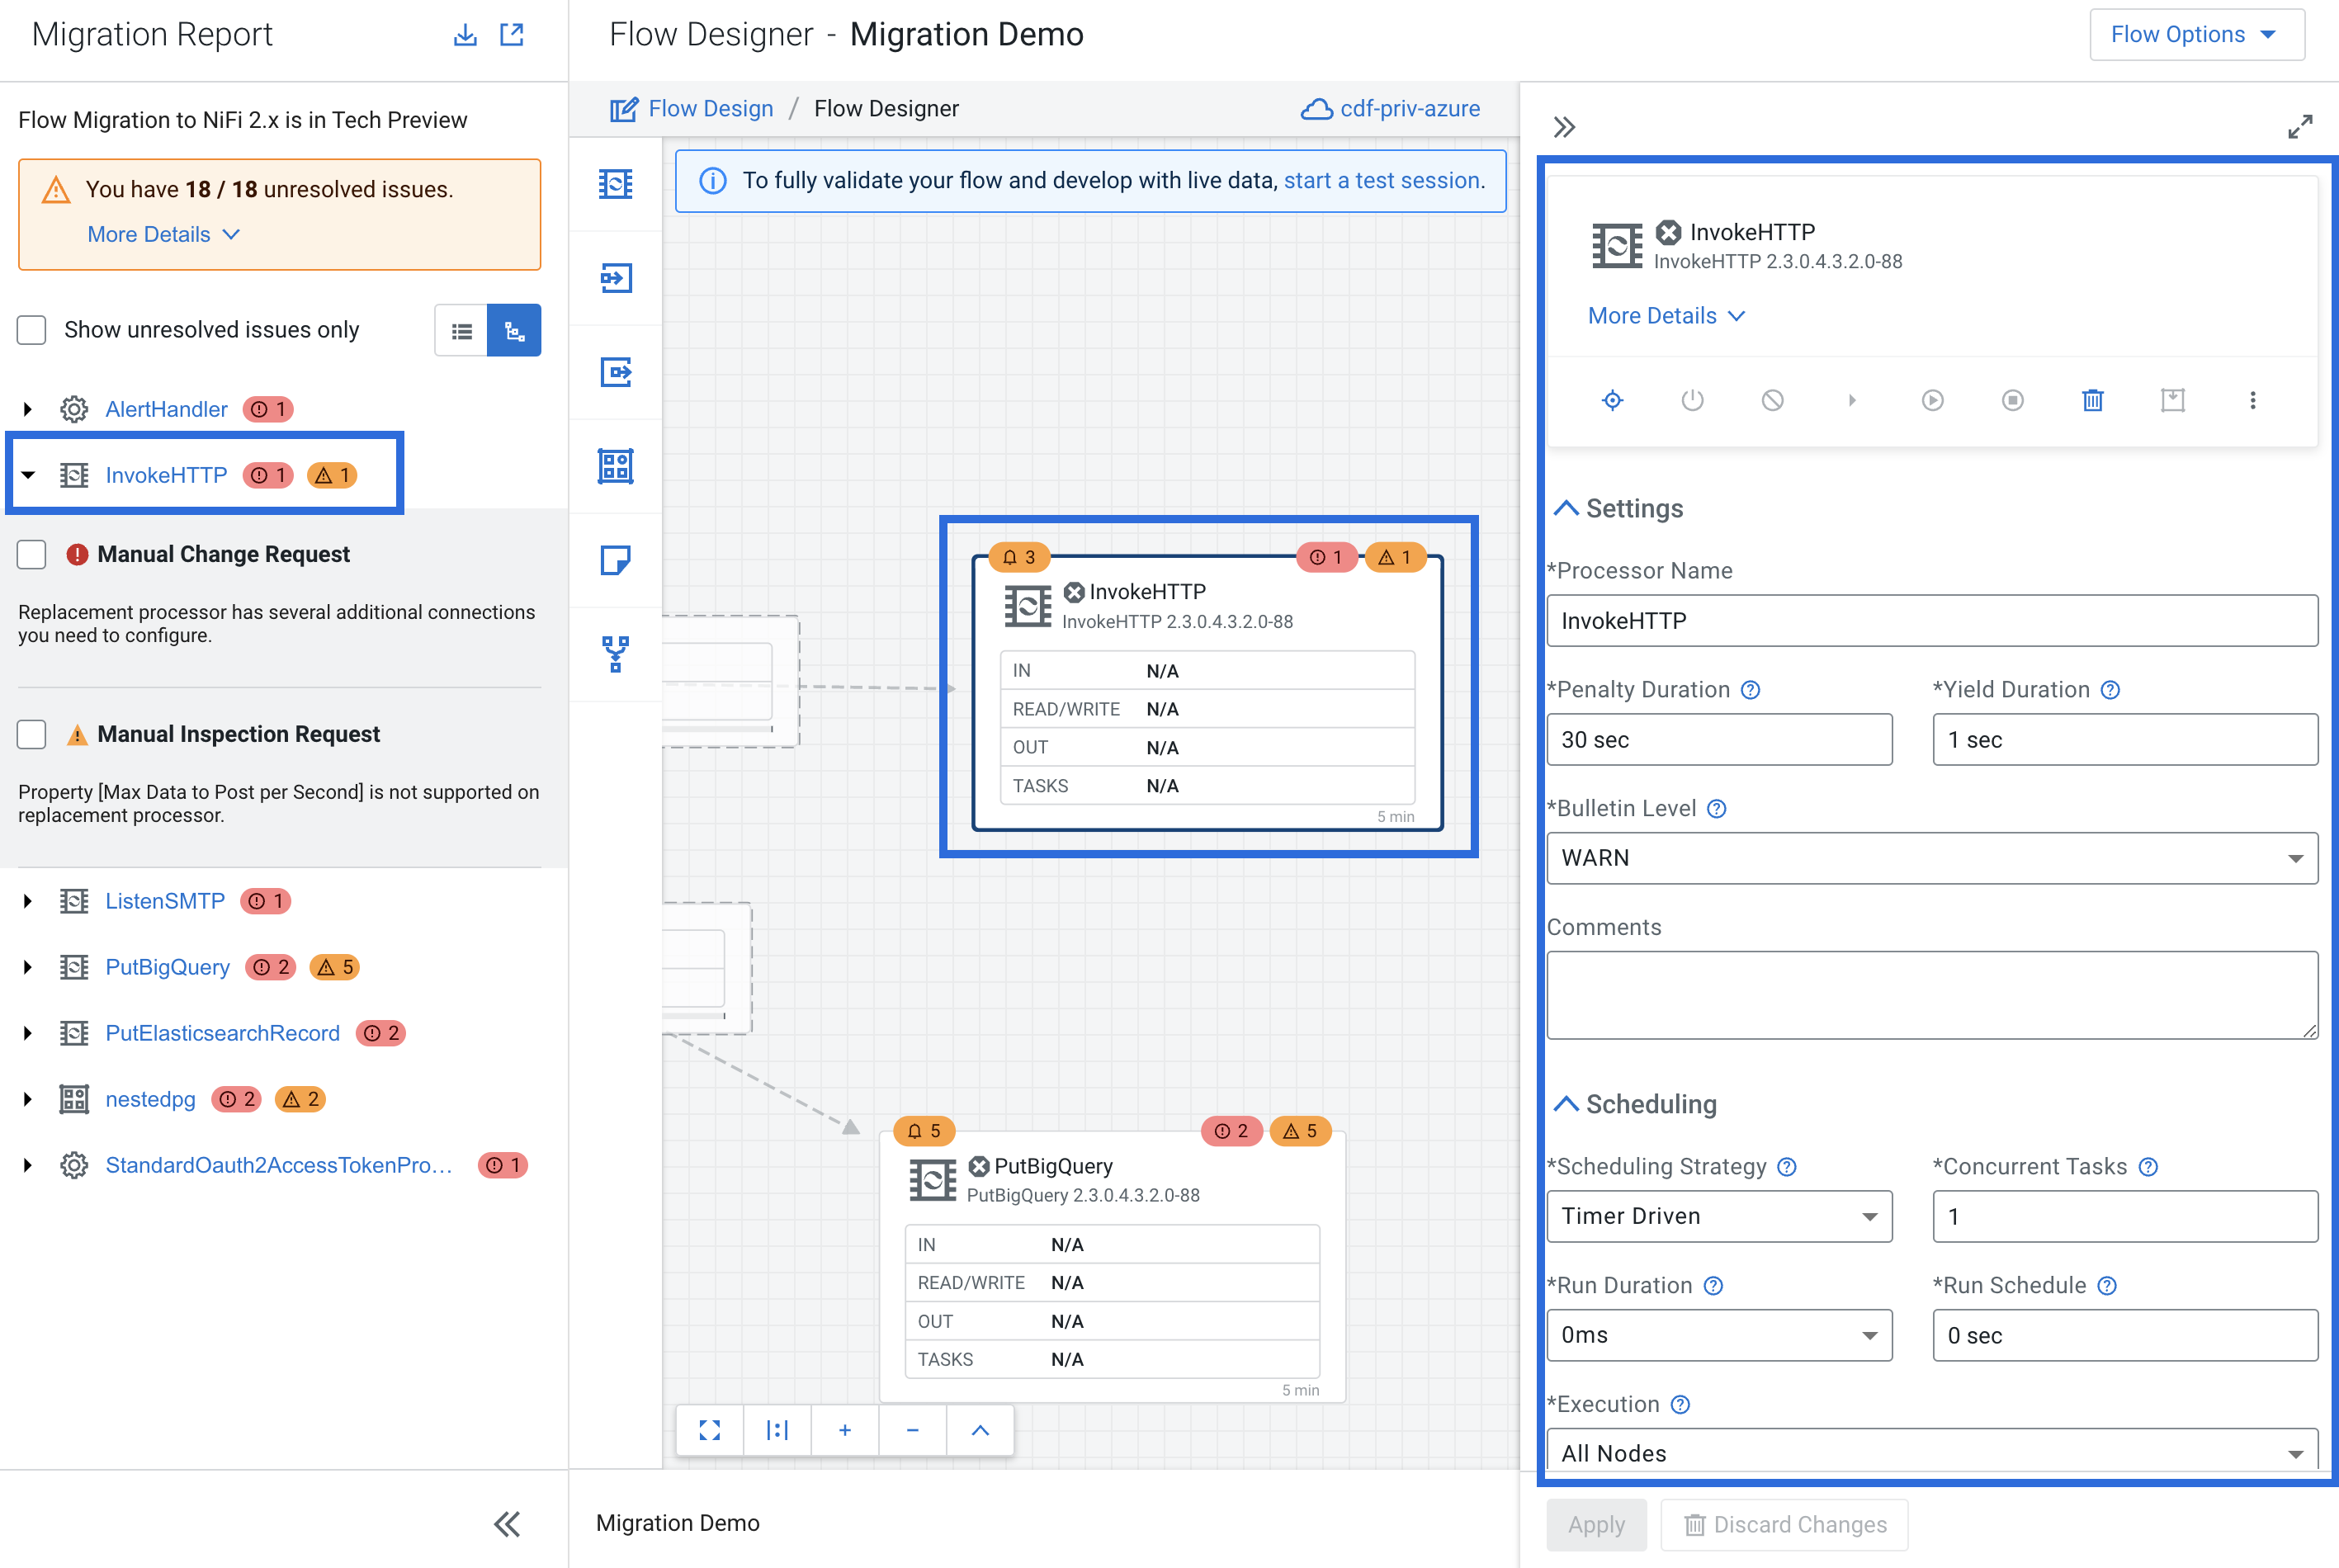Go to Flow Design breadcrumb
This screenshot has width=2339, height=1568.
[710, 108]
